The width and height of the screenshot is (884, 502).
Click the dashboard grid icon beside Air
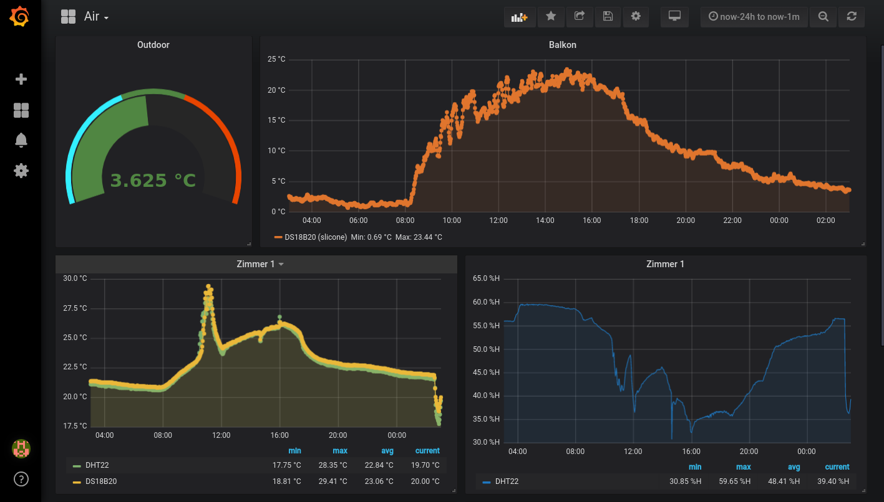click(68, 17)
